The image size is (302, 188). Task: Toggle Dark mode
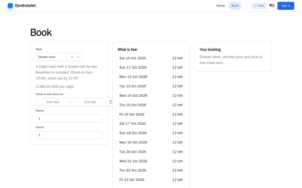click(259, 6)
